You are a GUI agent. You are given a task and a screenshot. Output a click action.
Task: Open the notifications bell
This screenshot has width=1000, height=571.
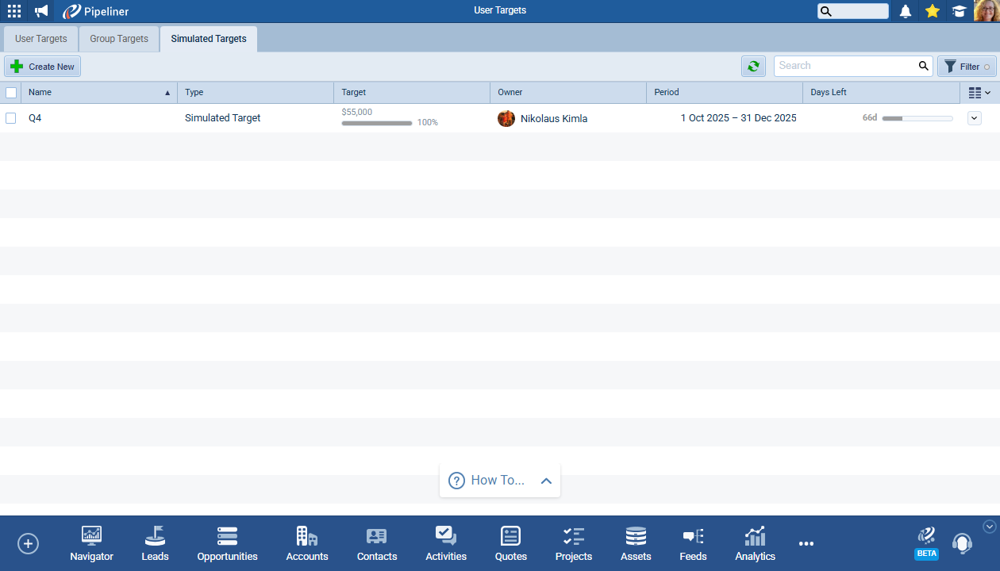click(905, 11)
